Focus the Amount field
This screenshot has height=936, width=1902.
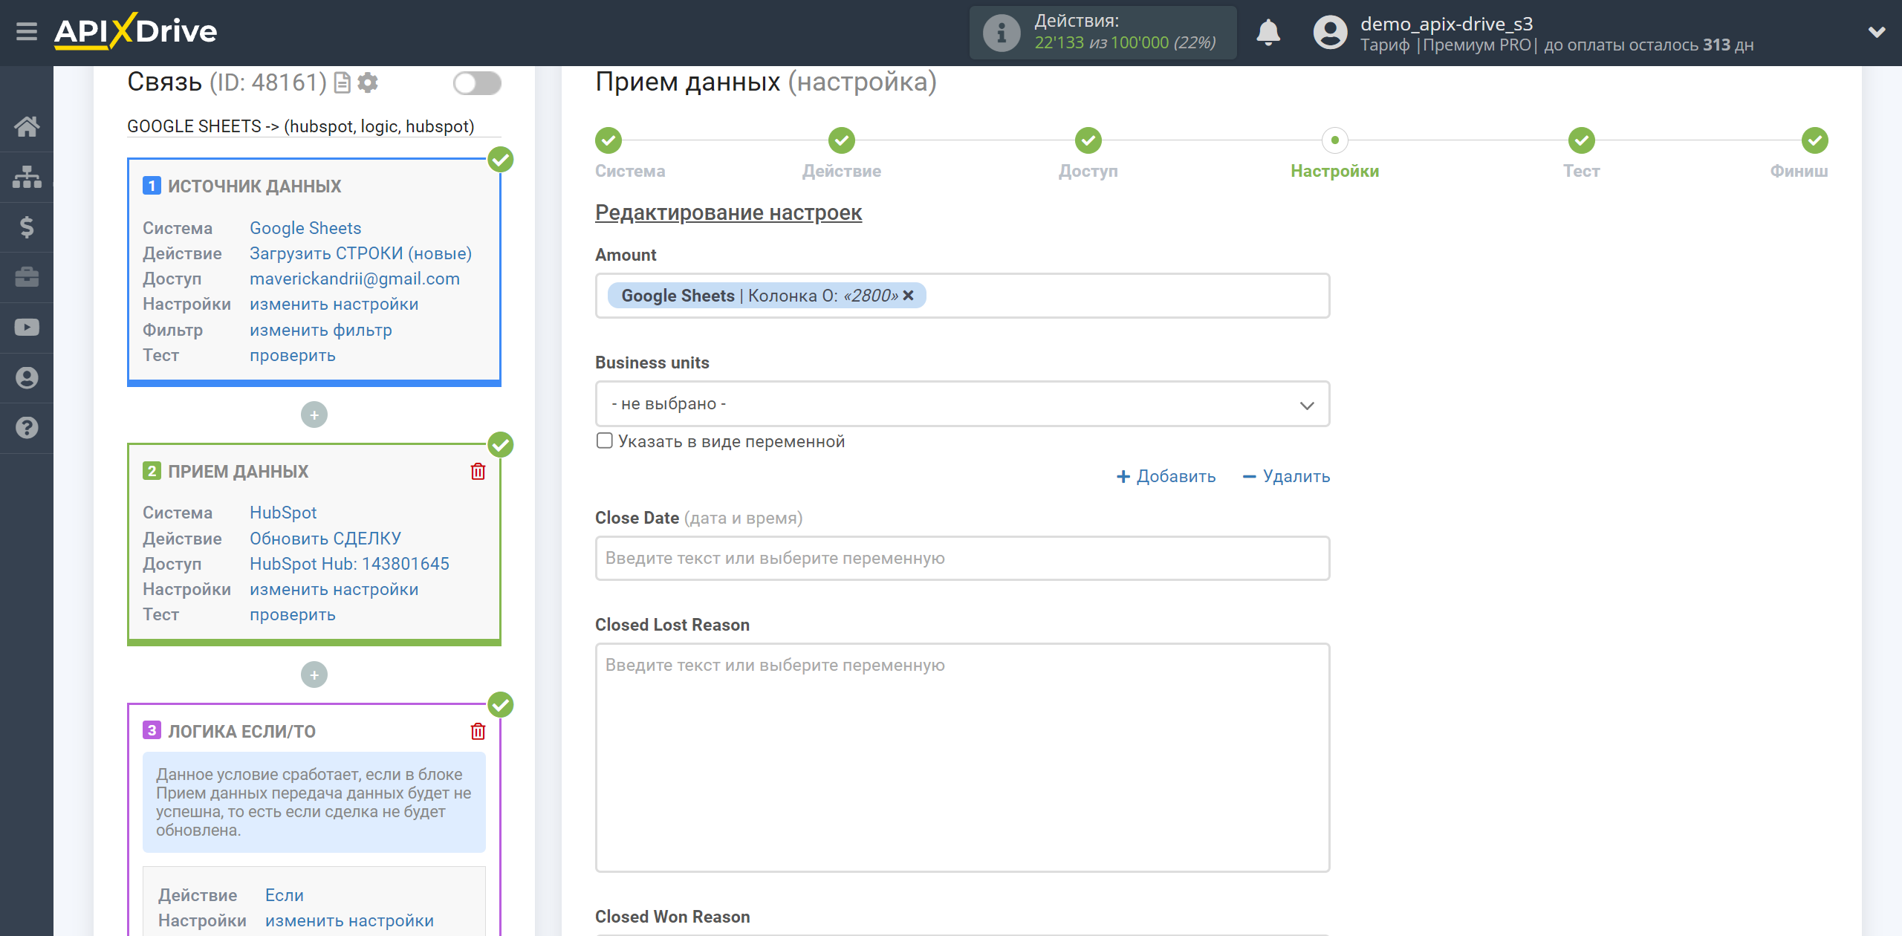click(962, 296)
